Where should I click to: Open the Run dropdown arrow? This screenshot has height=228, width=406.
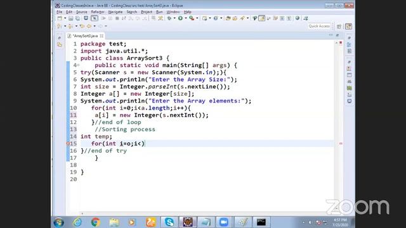pos(186,18)
